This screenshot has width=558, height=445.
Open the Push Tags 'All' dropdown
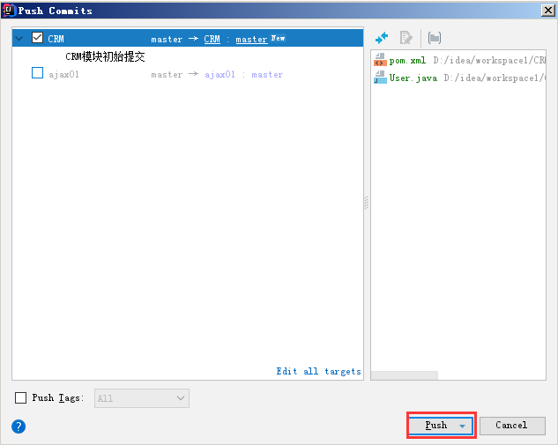coord(141,398)
